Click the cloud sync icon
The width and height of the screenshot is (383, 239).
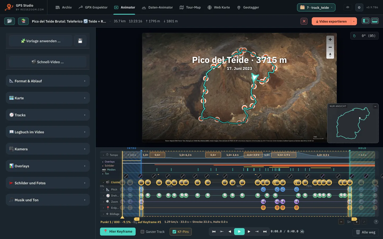pos(348,7)
